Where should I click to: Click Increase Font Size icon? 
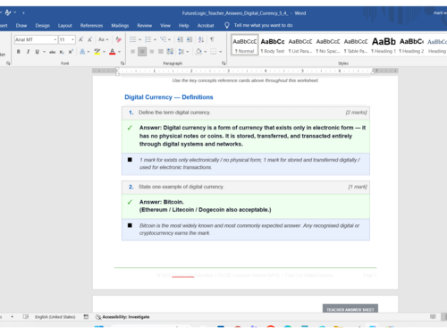pos(80,39)
